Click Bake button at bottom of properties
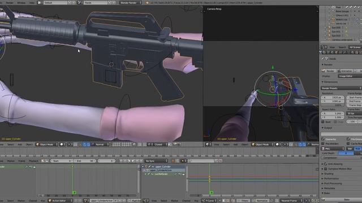This screenshot has width=362, height=203. [342, 200]
